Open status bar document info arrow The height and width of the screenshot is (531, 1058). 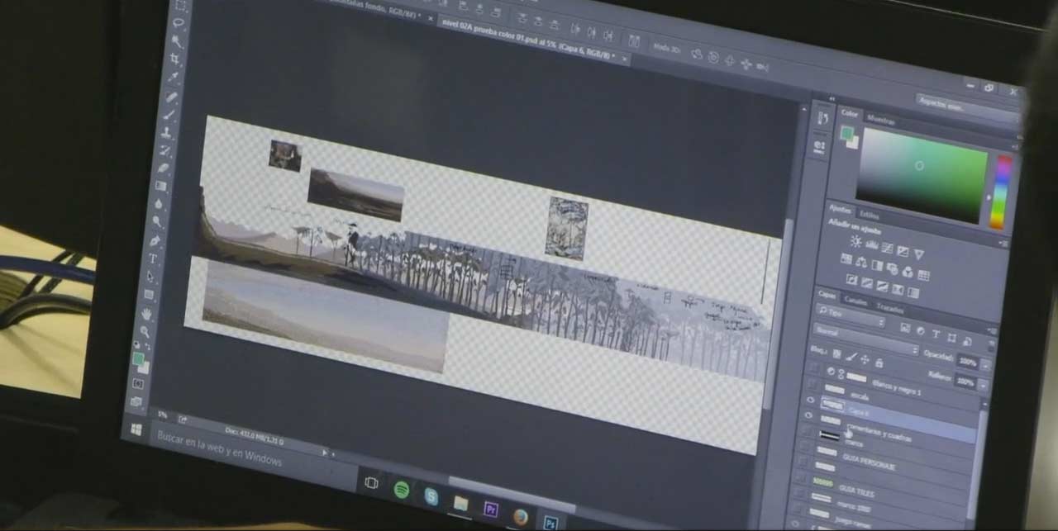[x=325, y=453]
